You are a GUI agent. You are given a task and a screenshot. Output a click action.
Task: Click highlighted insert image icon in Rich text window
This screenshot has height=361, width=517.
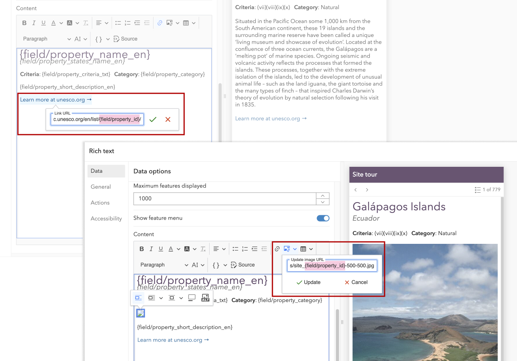click(x=287, y=249)
